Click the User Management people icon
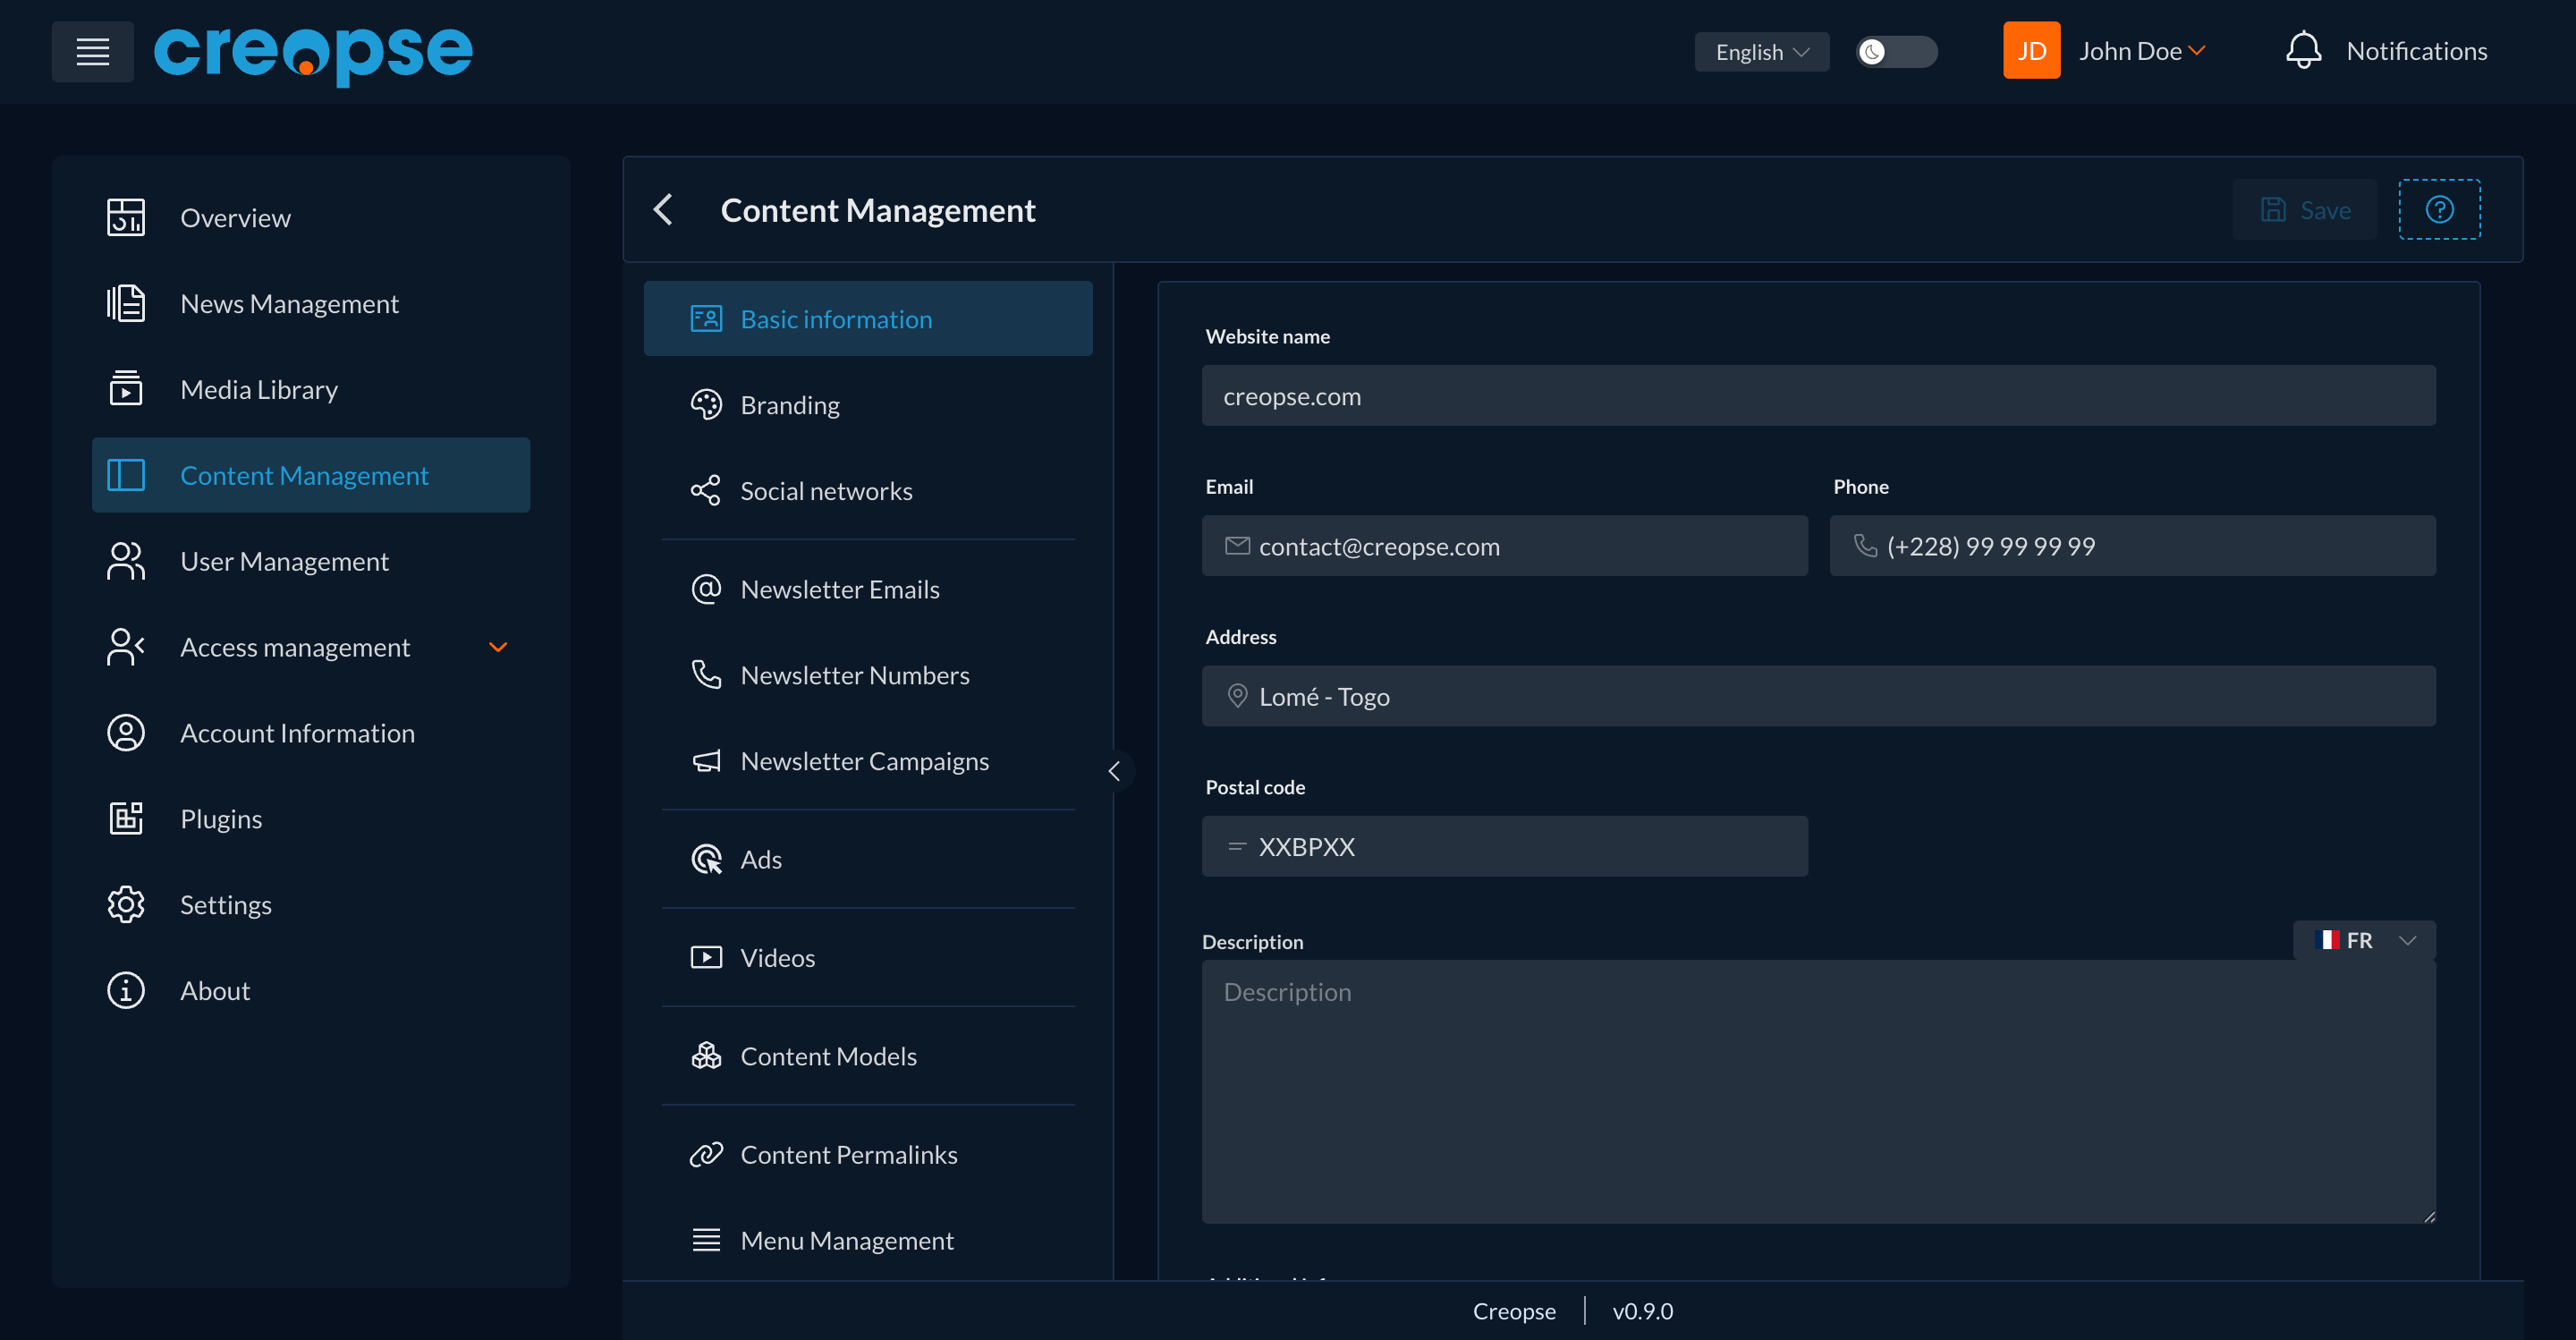The width and height of the screenshot is (2576, 1340). (126, 562)
